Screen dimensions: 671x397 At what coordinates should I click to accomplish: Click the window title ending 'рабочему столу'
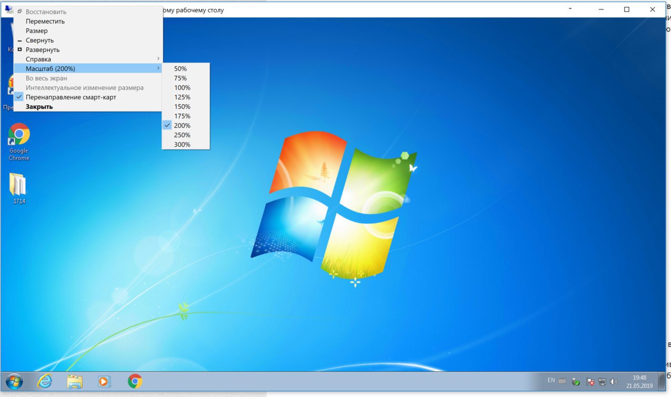[x=193, y=10]
